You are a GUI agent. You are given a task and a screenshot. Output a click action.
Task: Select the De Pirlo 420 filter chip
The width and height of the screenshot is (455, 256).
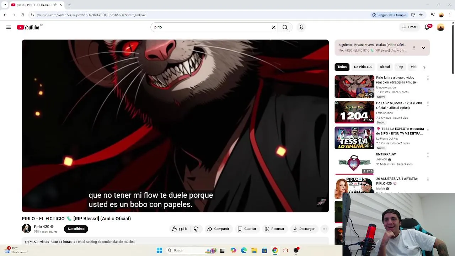coord(363,67)
